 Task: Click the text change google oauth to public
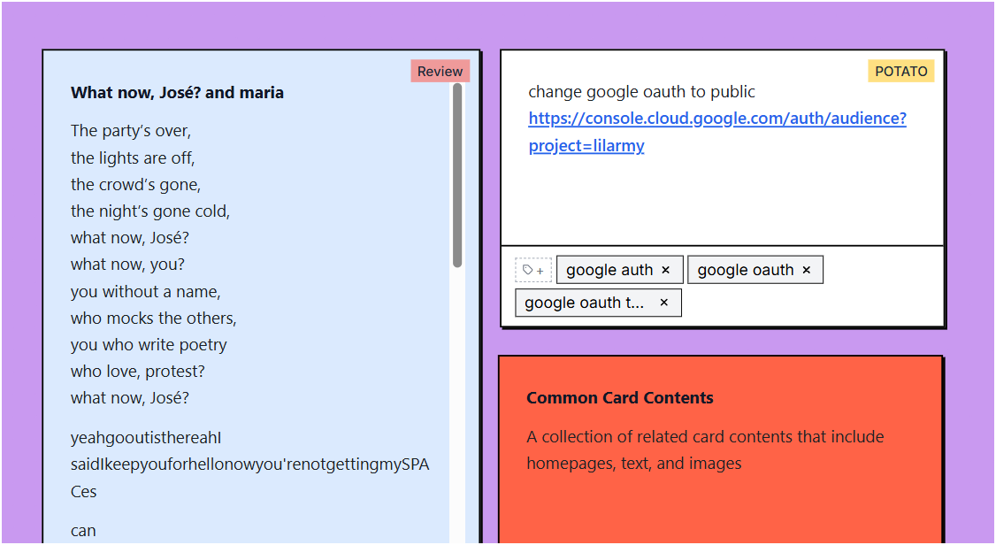pyautogui.click(x=642, y=91)
